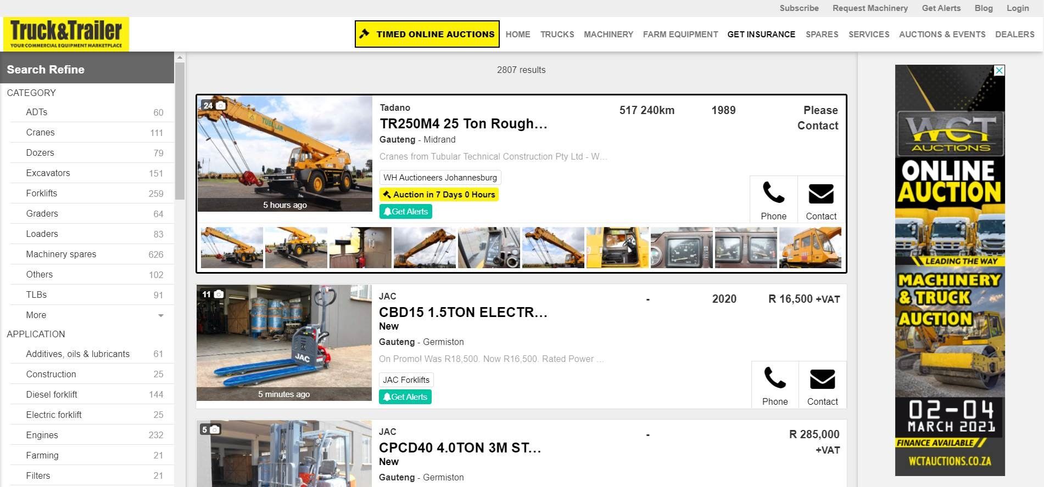1044x487 pixels.
Task: Open main JAC pallet truck photo
Action: (x=284, y=343)
